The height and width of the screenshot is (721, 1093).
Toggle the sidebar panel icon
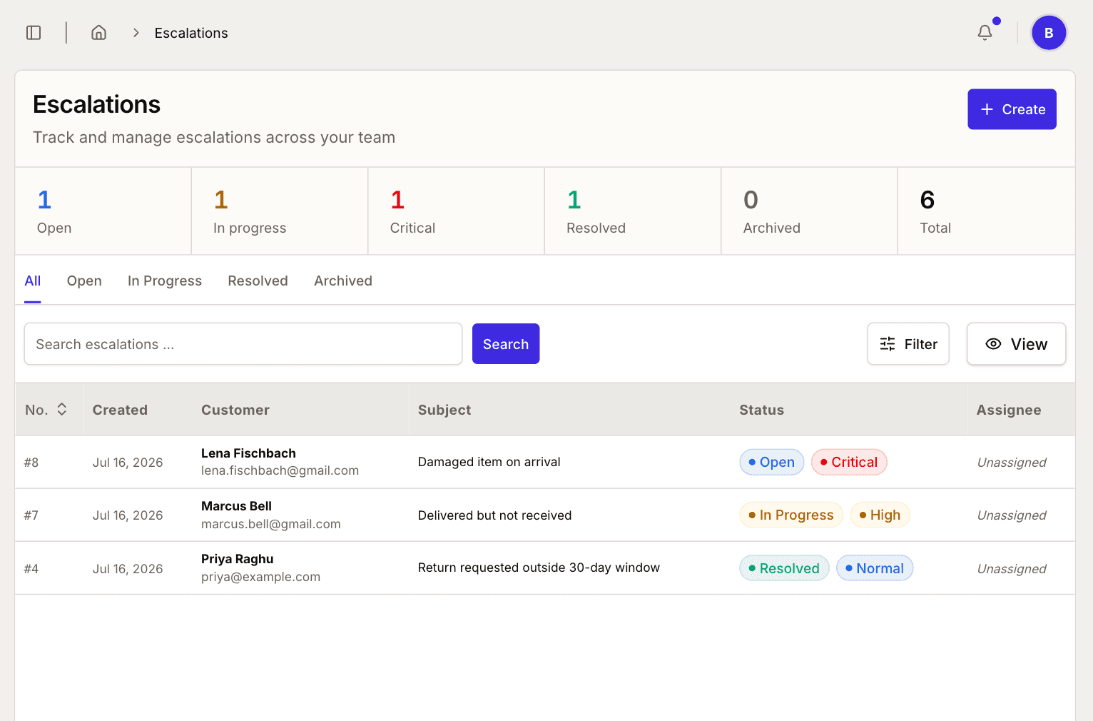(34, 33)
